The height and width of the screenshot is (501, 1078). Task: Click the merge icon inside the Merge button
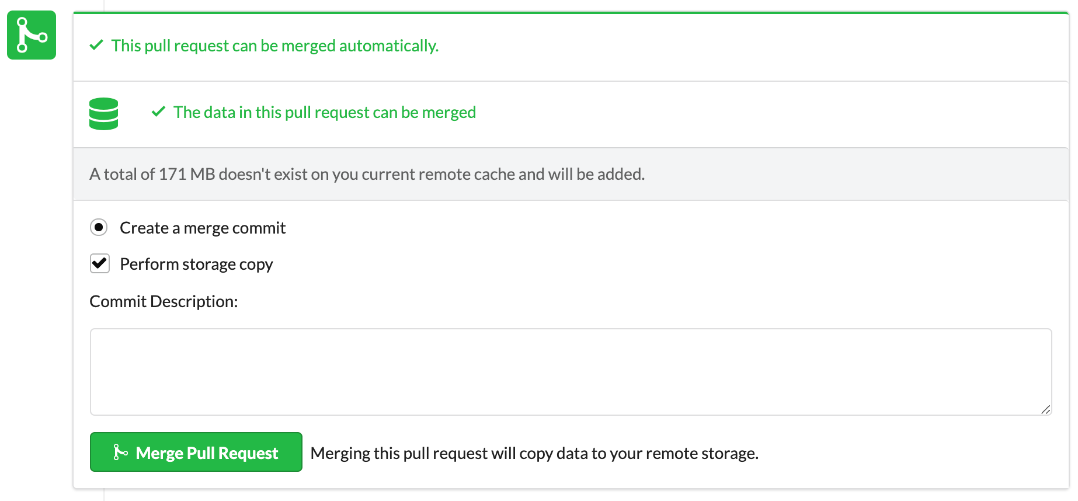coord(120,453)
